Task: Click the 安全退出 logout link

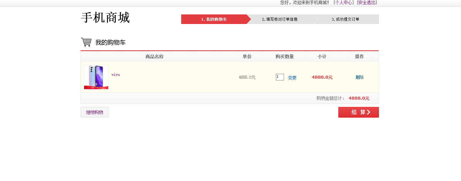Action: click(x=367, y=2)
